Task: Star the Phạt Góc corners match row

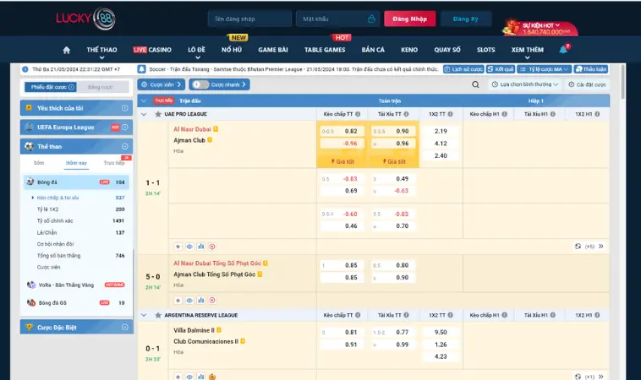Action: [178, 301]
